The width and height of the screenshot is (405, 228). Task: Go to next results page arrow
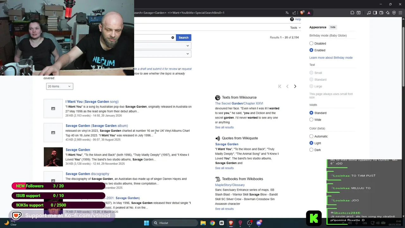coord(295,86)
